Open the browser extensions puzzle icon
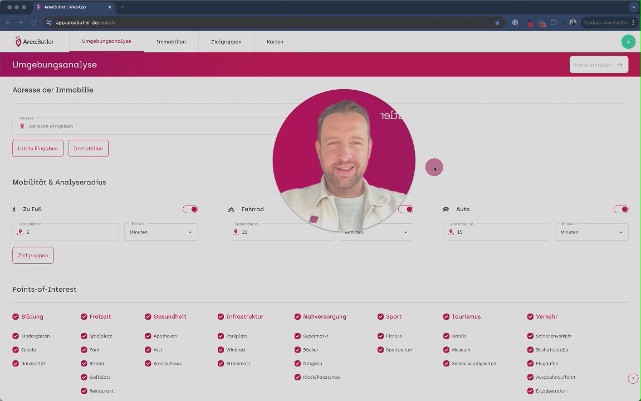 554,22
